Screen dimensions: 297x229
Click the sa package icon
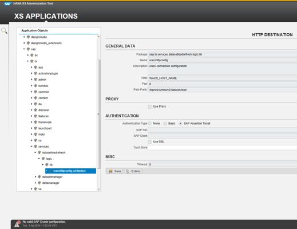point(35,140)
